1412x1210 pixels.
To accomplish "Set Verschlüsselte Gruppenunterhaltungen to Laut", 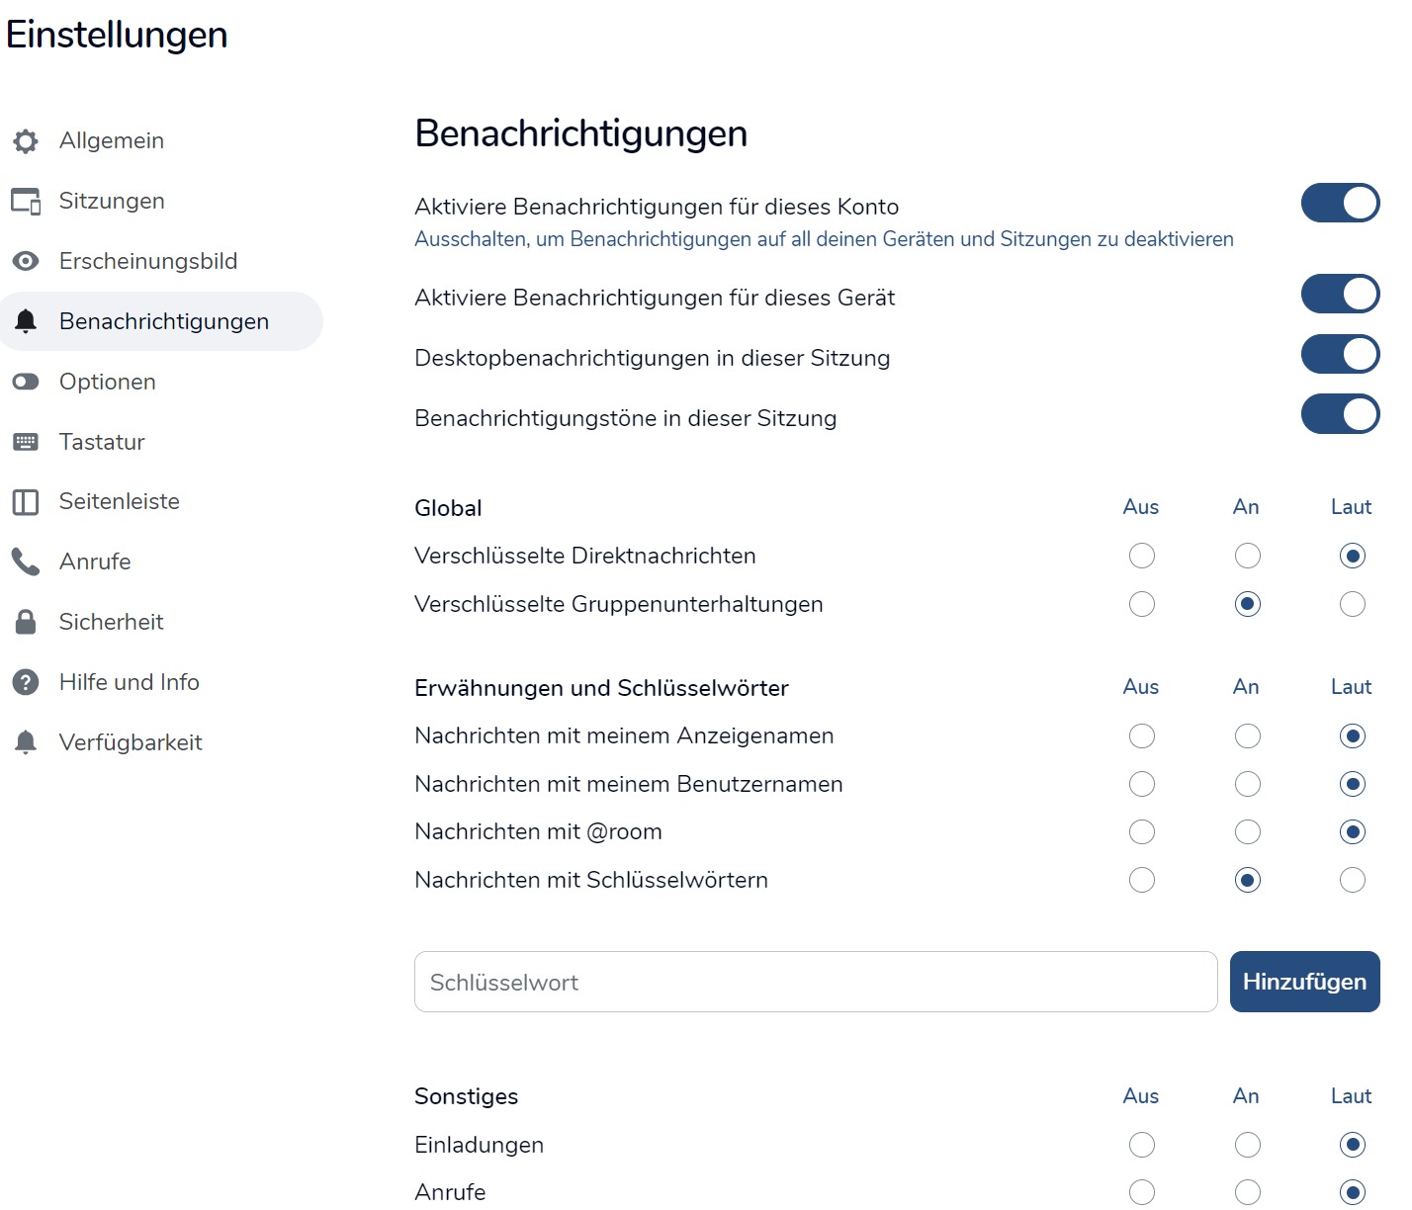I will tap(1353, 604).
